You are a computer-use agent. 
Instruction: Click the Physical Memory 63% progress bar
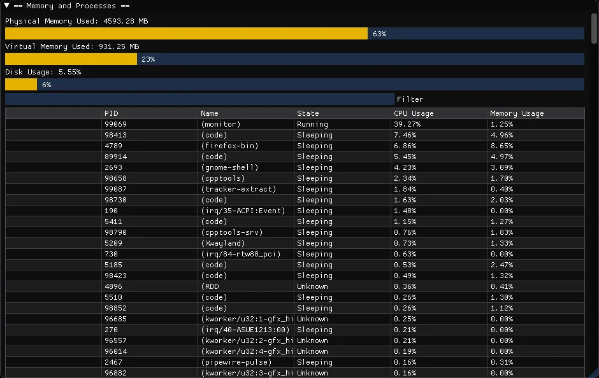coord(294,34)
